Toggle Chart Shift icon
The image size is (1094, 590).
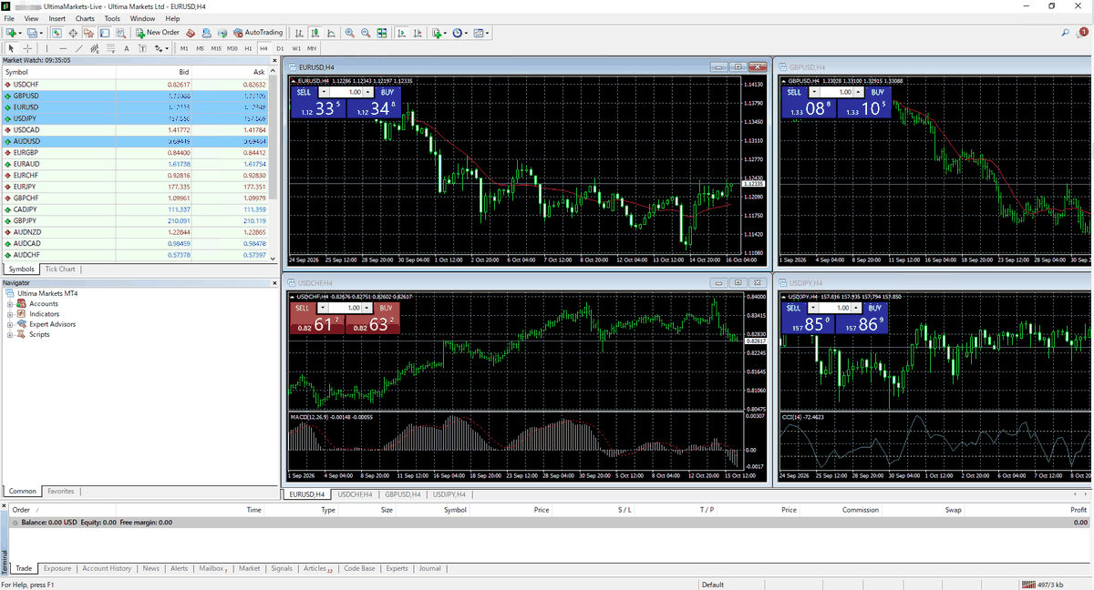(x=418, y=33)
